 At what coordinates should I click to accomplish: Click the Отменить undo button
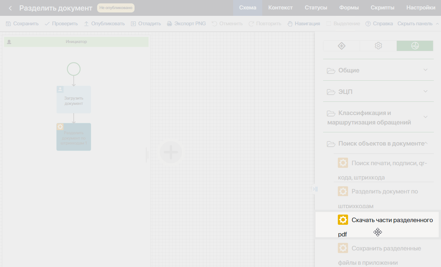click(x=227, y=24)
